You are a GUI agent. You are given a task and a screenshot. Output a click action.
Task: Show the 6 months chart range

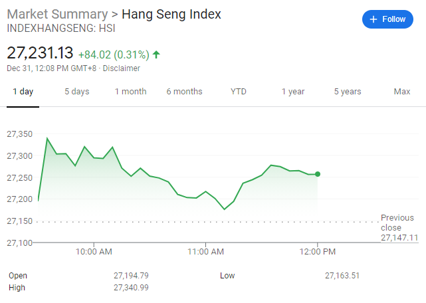tap(184, 92)
